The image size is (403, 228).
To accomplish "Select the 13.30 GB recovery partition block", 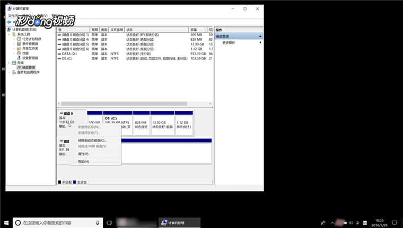I will (162, 124).
